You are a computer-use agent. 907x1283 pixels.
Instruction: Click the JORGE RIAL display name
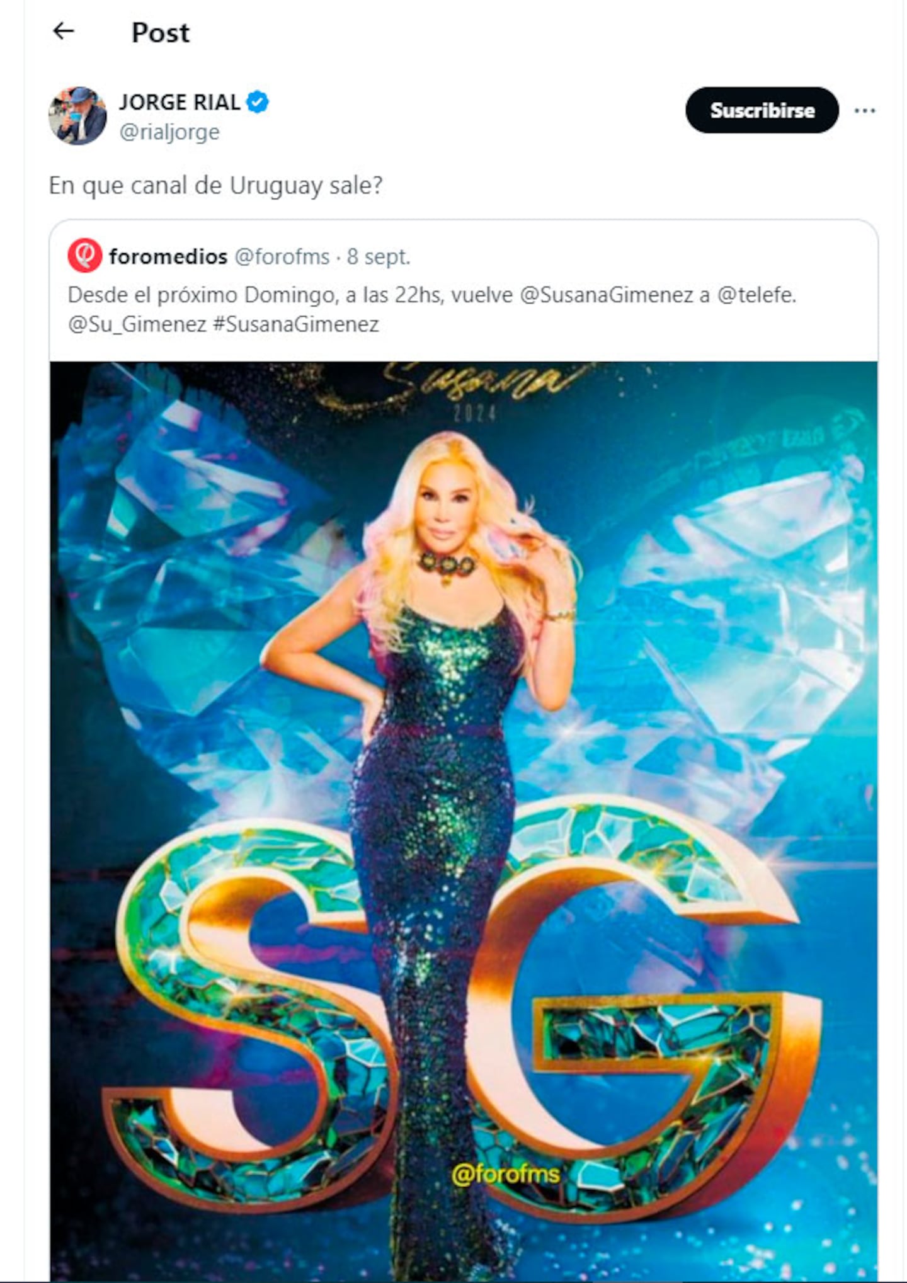180,102
